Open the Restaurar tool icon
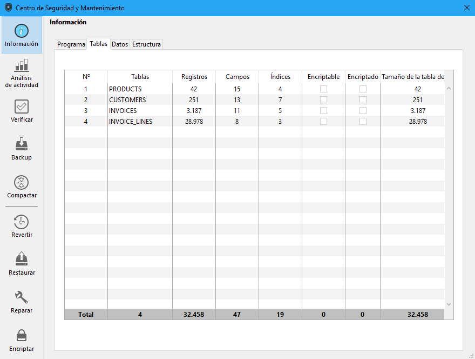This screenshot has width=475, height=359. click(22, 260)
